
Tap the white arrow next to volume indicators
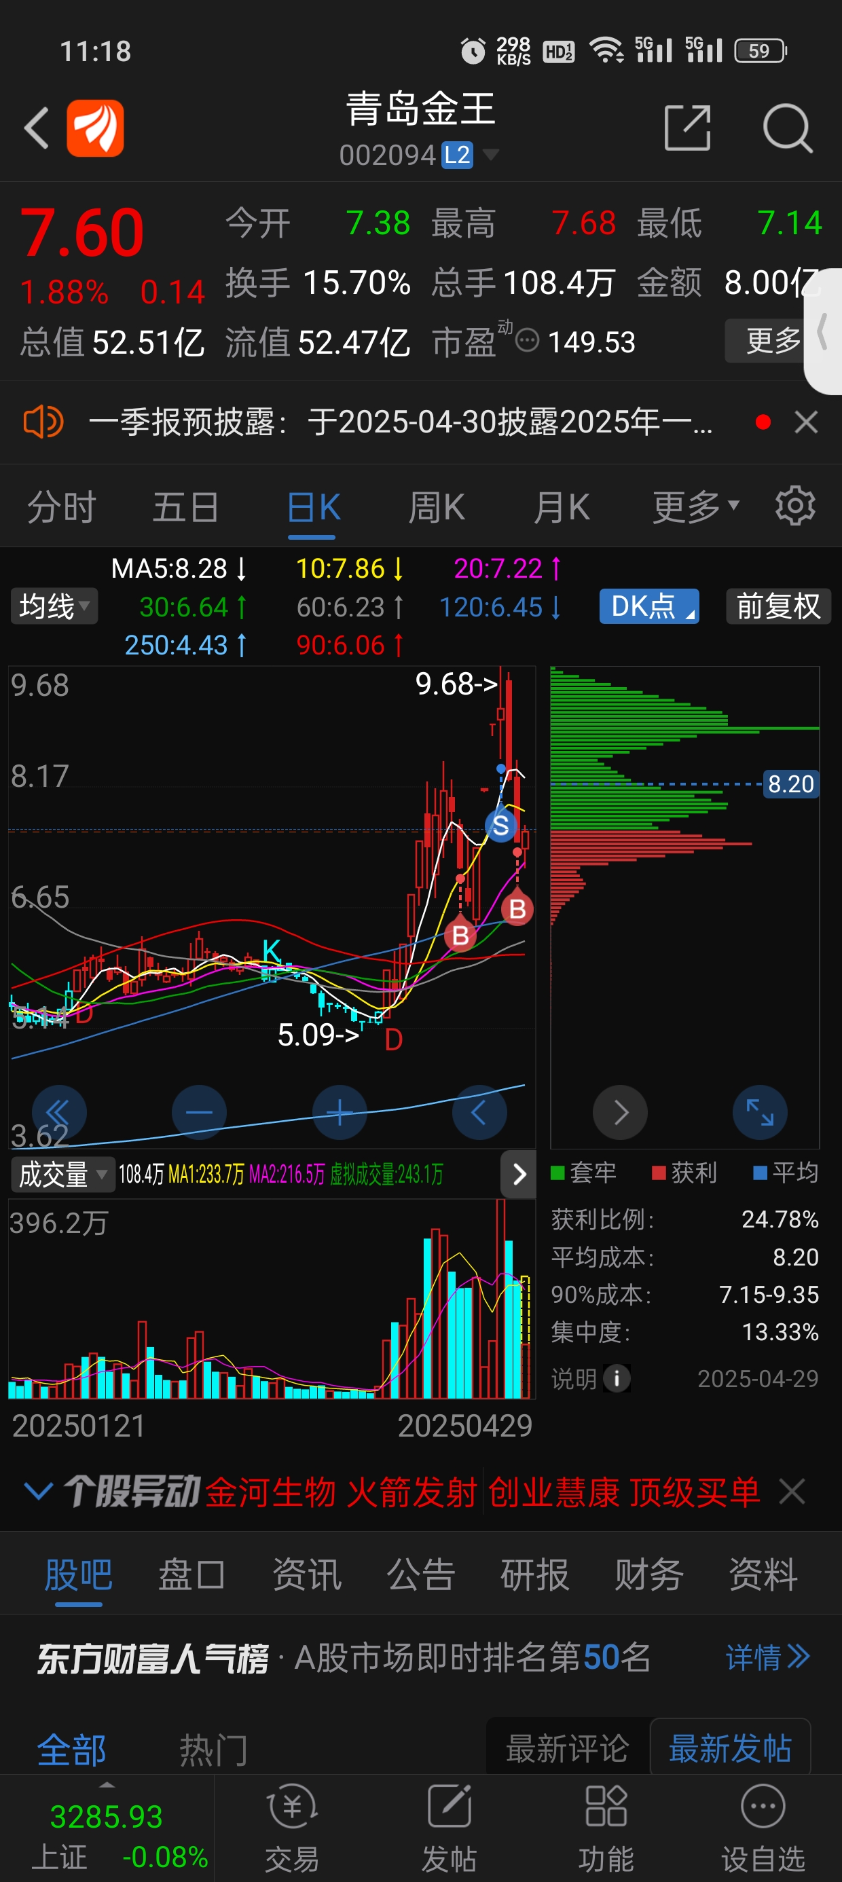coord(519,1174)
